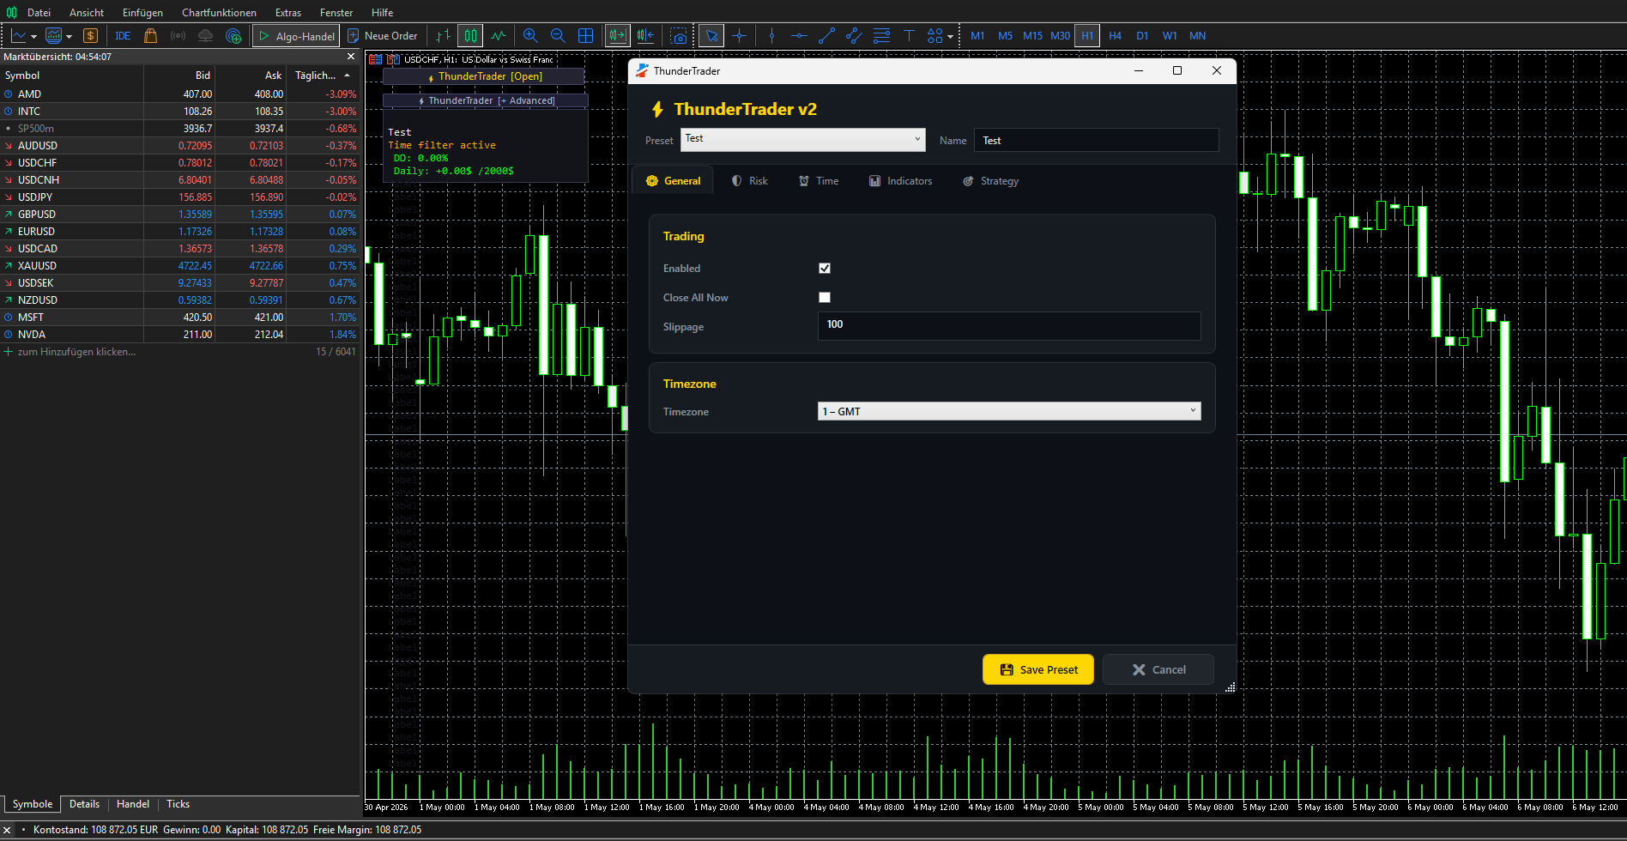Click the Neue Order button

pyautogui.click(x=383, y=36)
